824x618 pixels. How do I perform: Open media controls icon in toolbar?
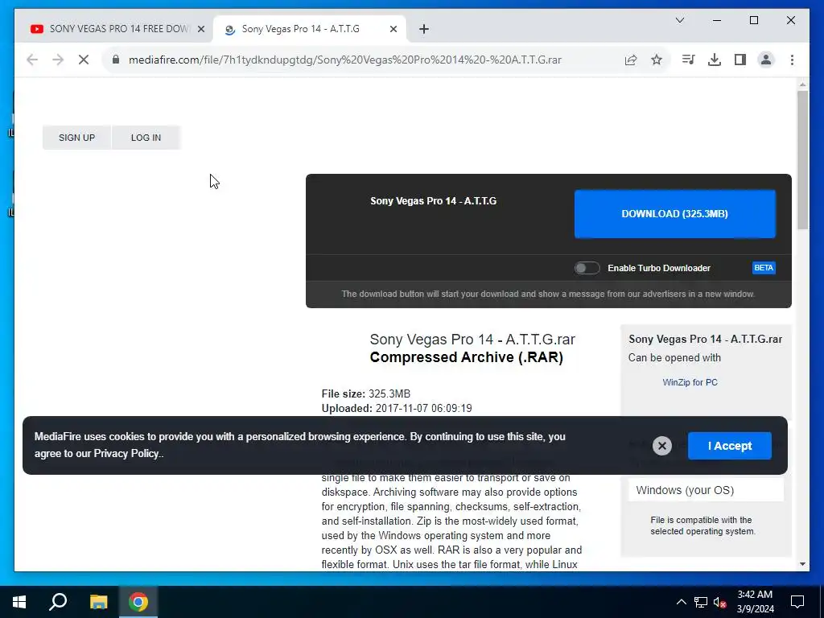[x=688, y=60]
